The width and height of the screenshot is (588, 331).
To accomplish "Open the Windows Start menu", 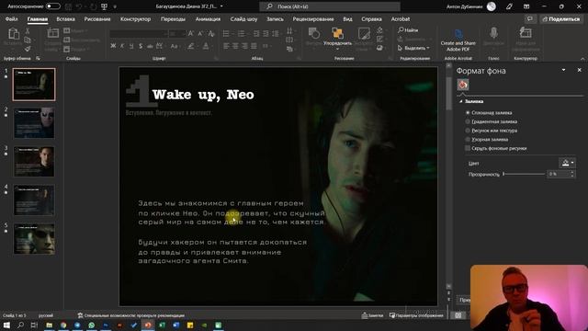I will (x=6, y=325).
